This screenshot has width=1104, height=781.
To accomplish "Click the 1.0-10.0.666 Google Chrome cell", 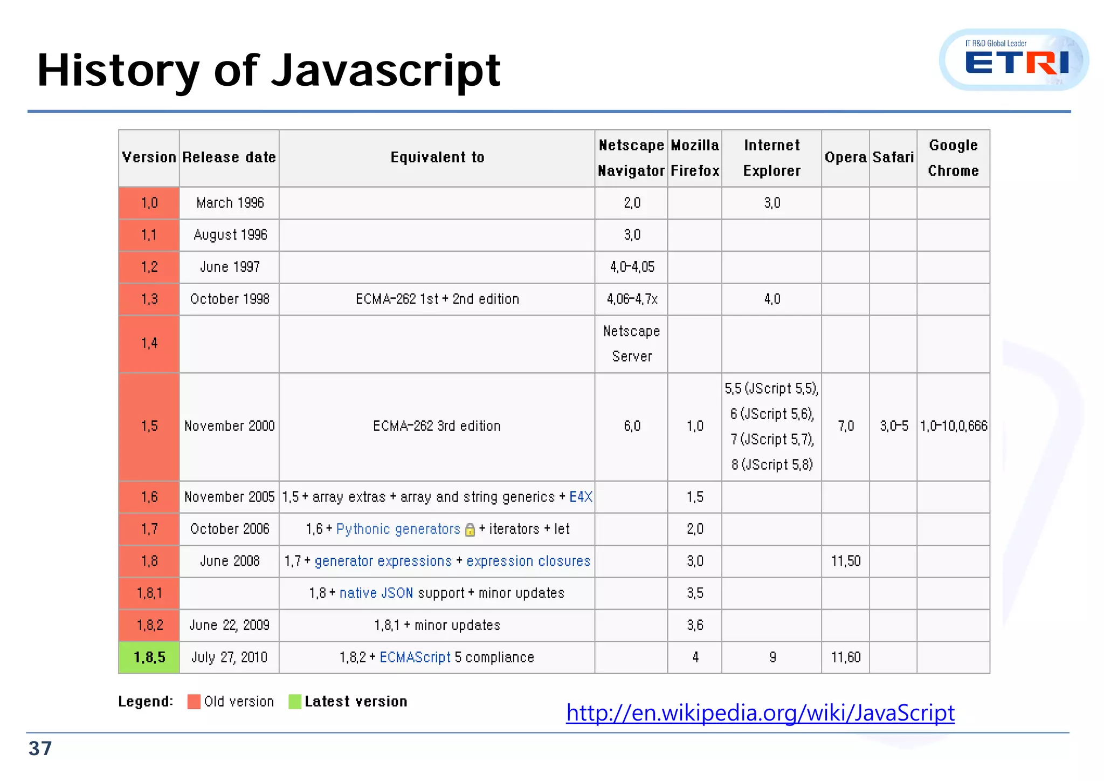I will [x=953, y=427].
